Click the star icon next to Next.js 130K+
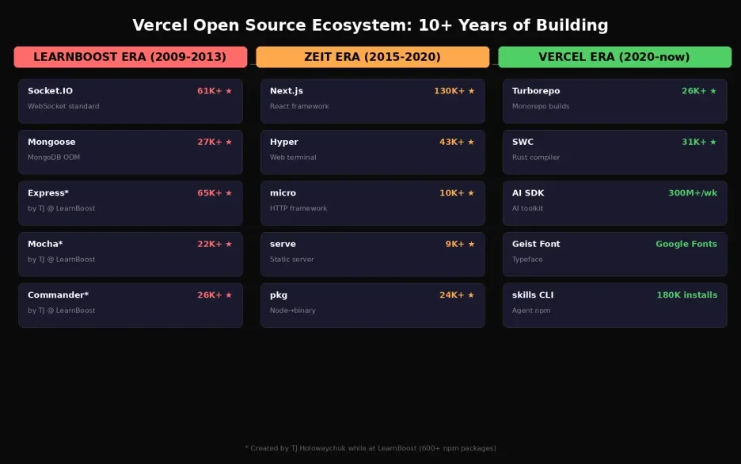This screenshot has height=464, width=741. coord(472,90)
